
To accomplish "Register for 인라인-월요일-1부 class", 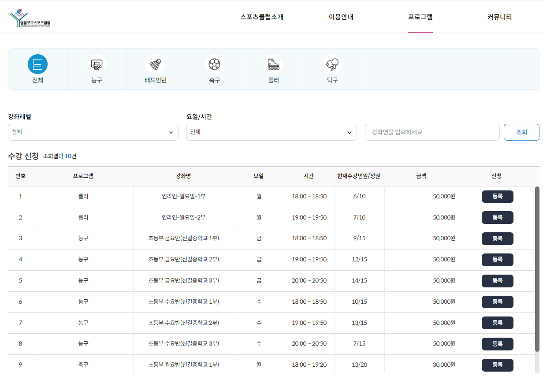I will [497, 197].
